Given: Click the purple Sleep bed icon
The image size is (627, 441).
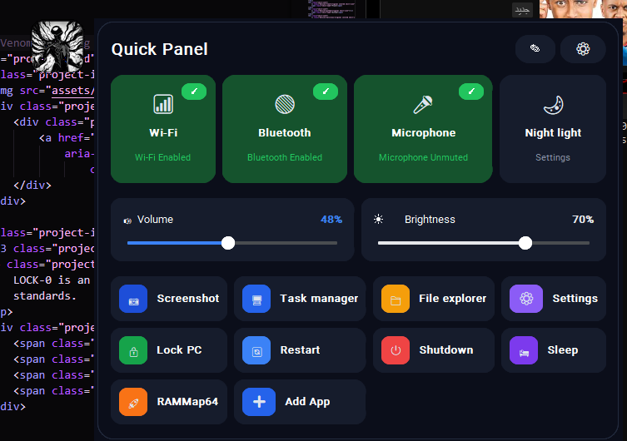Looking at the screenshot, I should coord(524,350).
